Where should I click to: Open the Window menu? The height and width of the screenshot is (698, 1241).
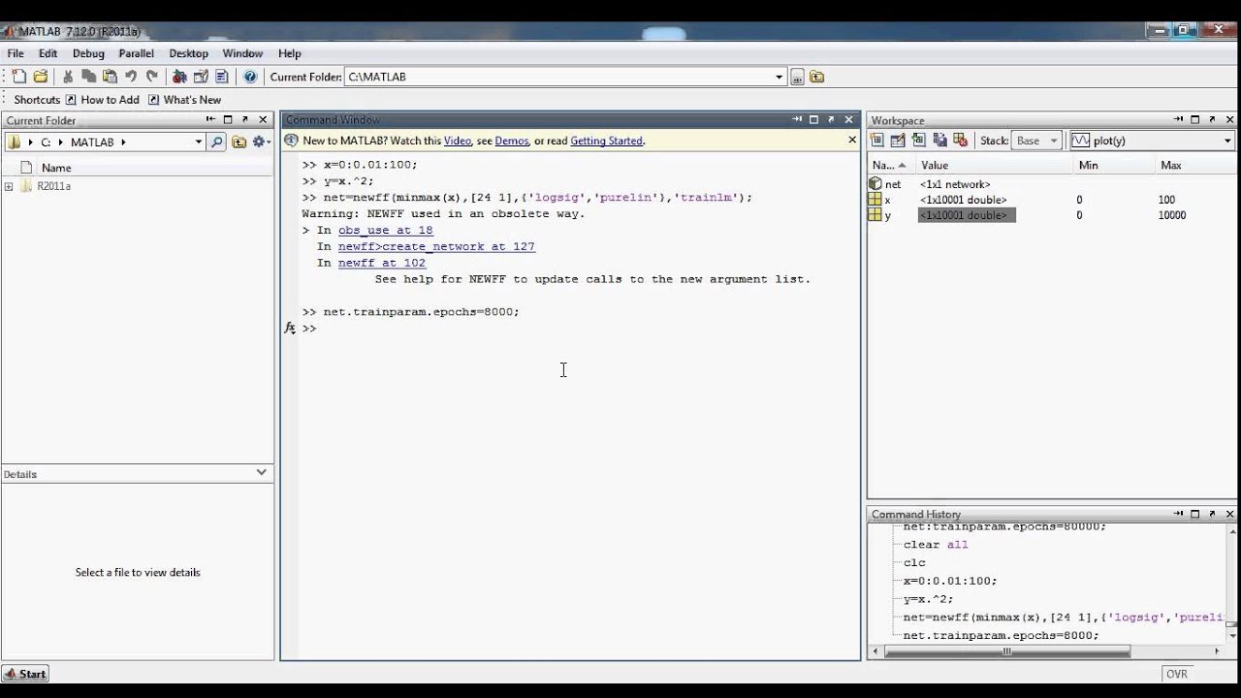[x=242, y=53]
